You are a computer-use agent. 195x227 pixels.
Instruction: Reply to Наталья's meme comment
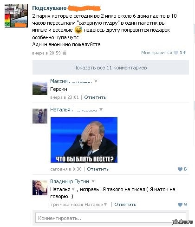point(98,169)
